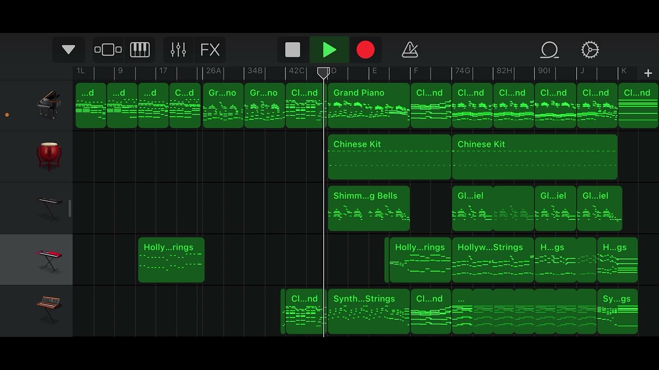
Task: Open the navigation menu triangle
Action: coord(68,50)
